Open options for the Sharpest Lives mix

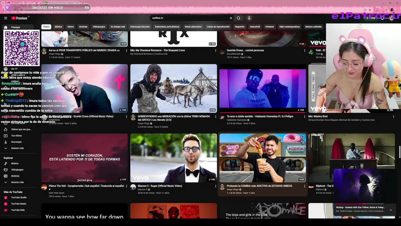(216, 51)
